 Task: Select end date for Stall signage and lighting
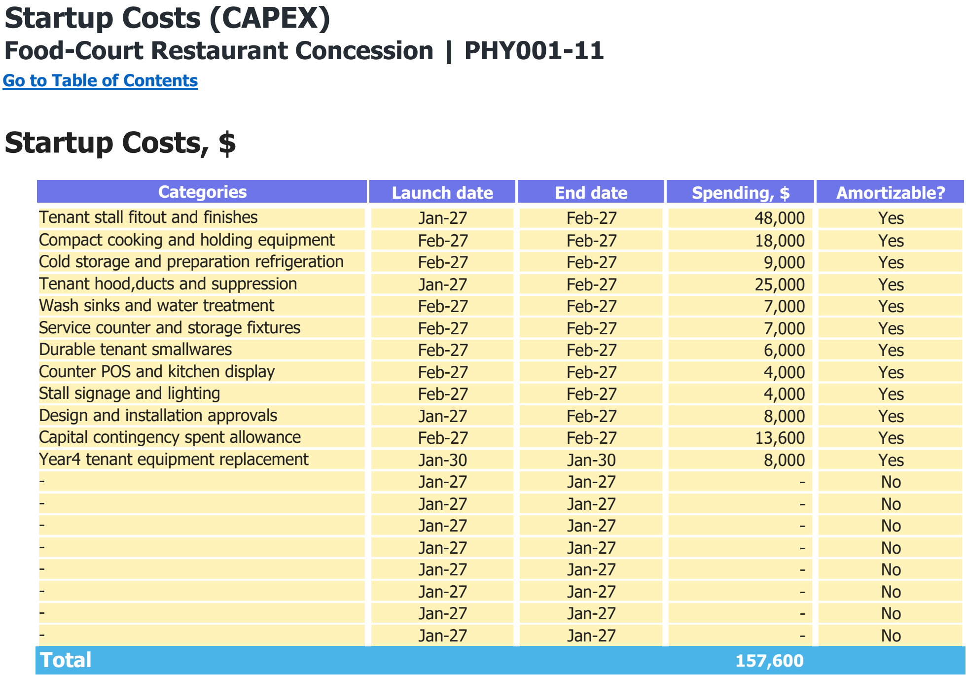[x=591, y=394]
